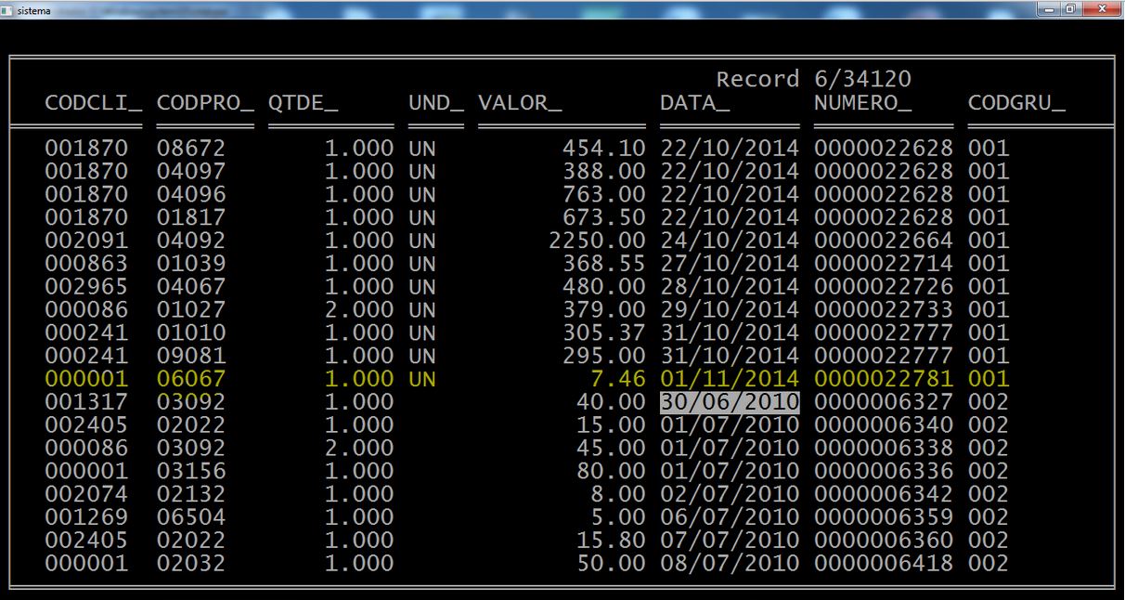Viewport: 1125px width, 600px height.
Task: Click value 305.37
Action: tap(603, 333)
